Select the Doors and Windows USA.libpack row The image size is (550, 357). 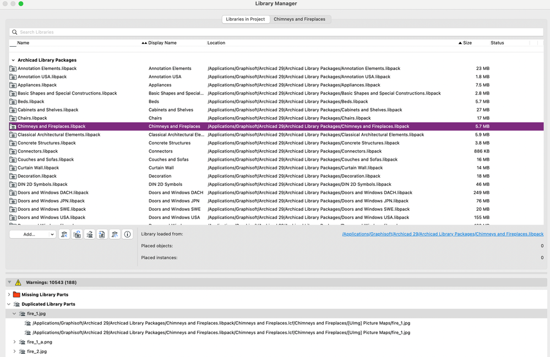click(276, 218)
